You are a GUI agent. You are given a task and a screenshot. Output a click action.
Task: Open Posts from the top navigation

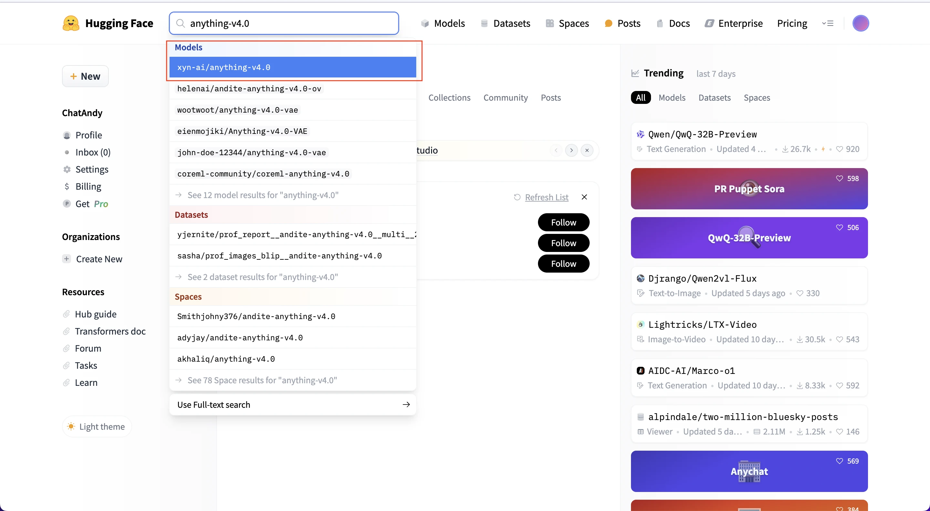(x=622, y=24)
